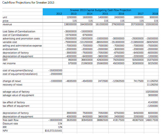The width and height of the screenshot is (161, 134).
Task: Select revenue value 138000000
Action: (70, 24)
